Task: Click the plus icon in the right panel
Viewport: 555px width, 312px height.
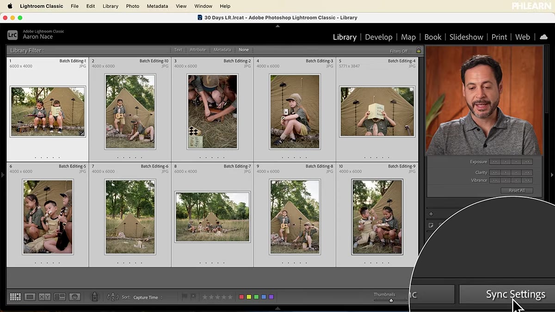Action: (431, 214)
